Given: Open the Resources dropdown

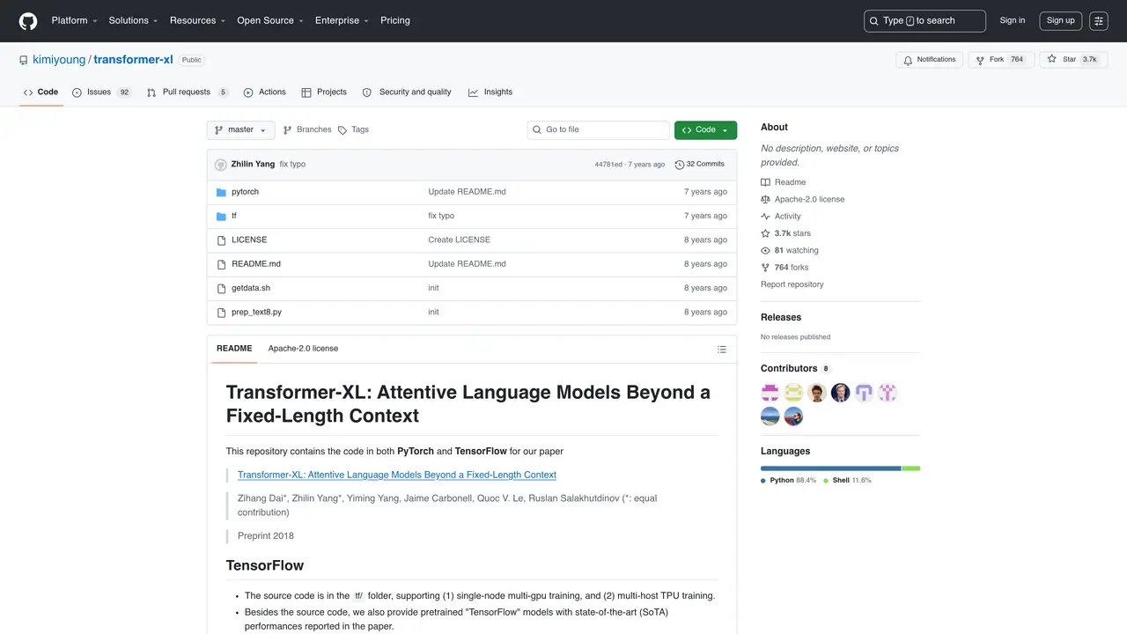Looking at the screenshot, I should (x=197, y=20).
